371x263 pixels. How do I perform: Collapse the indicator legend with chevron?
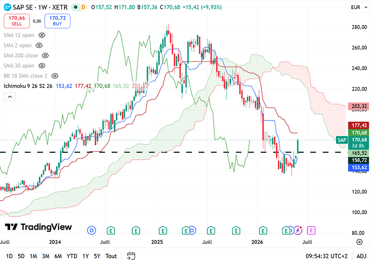10,97
